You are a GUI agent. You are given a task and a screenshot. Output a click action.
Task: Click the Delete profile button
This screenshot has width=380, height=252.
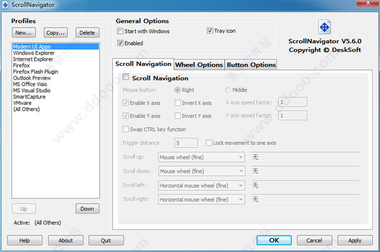click(x=87, y=33)
